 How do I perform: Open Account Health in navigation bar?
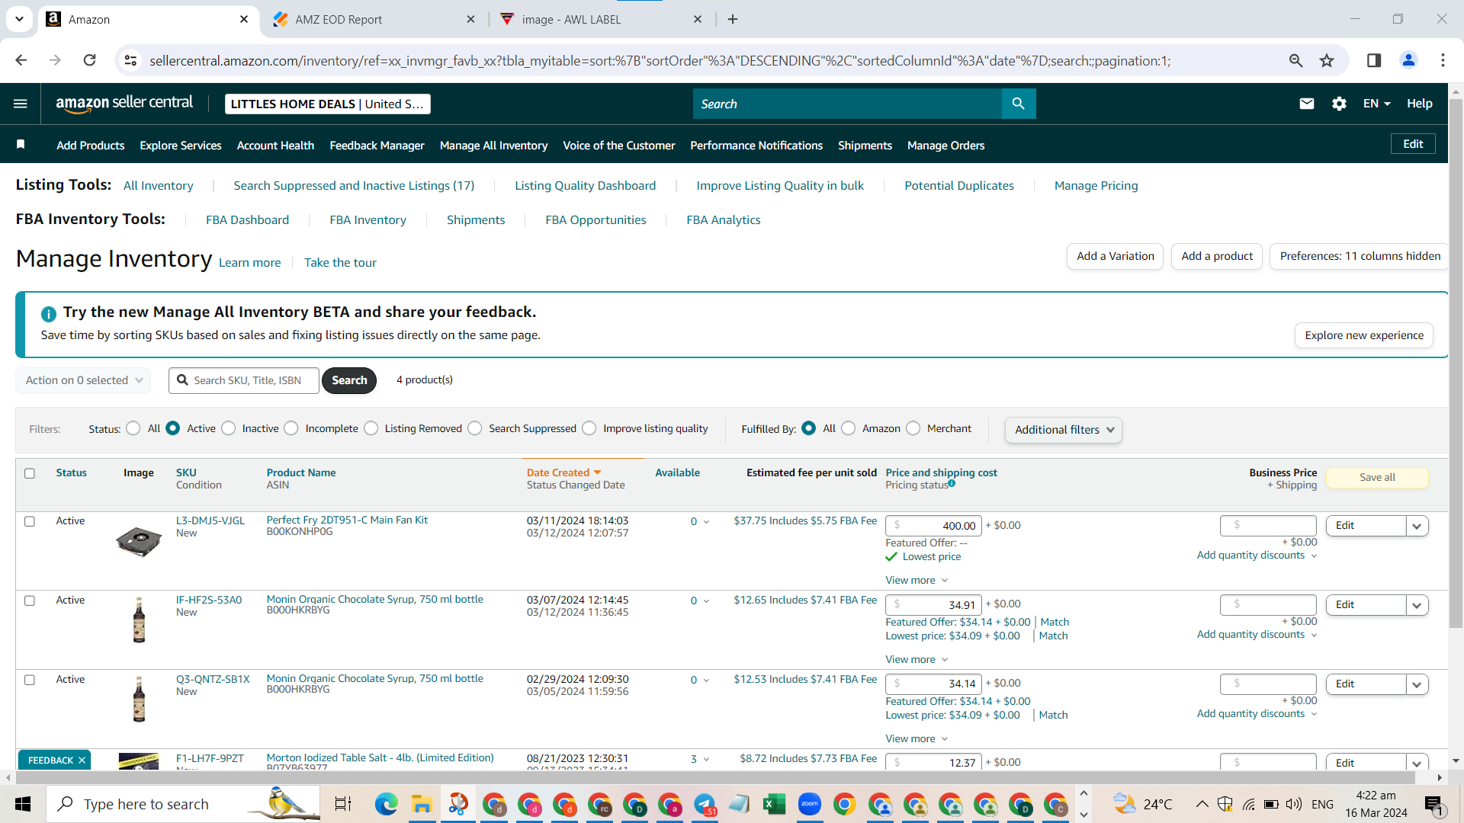click(275, 146)
